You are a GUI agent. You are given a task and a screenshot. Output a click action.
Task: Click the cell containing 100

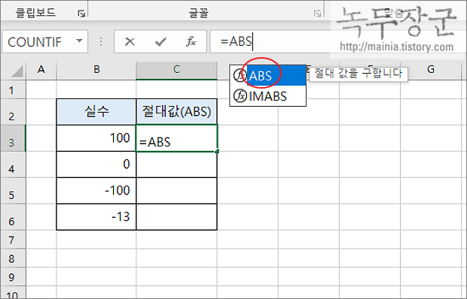click(96, 138)
